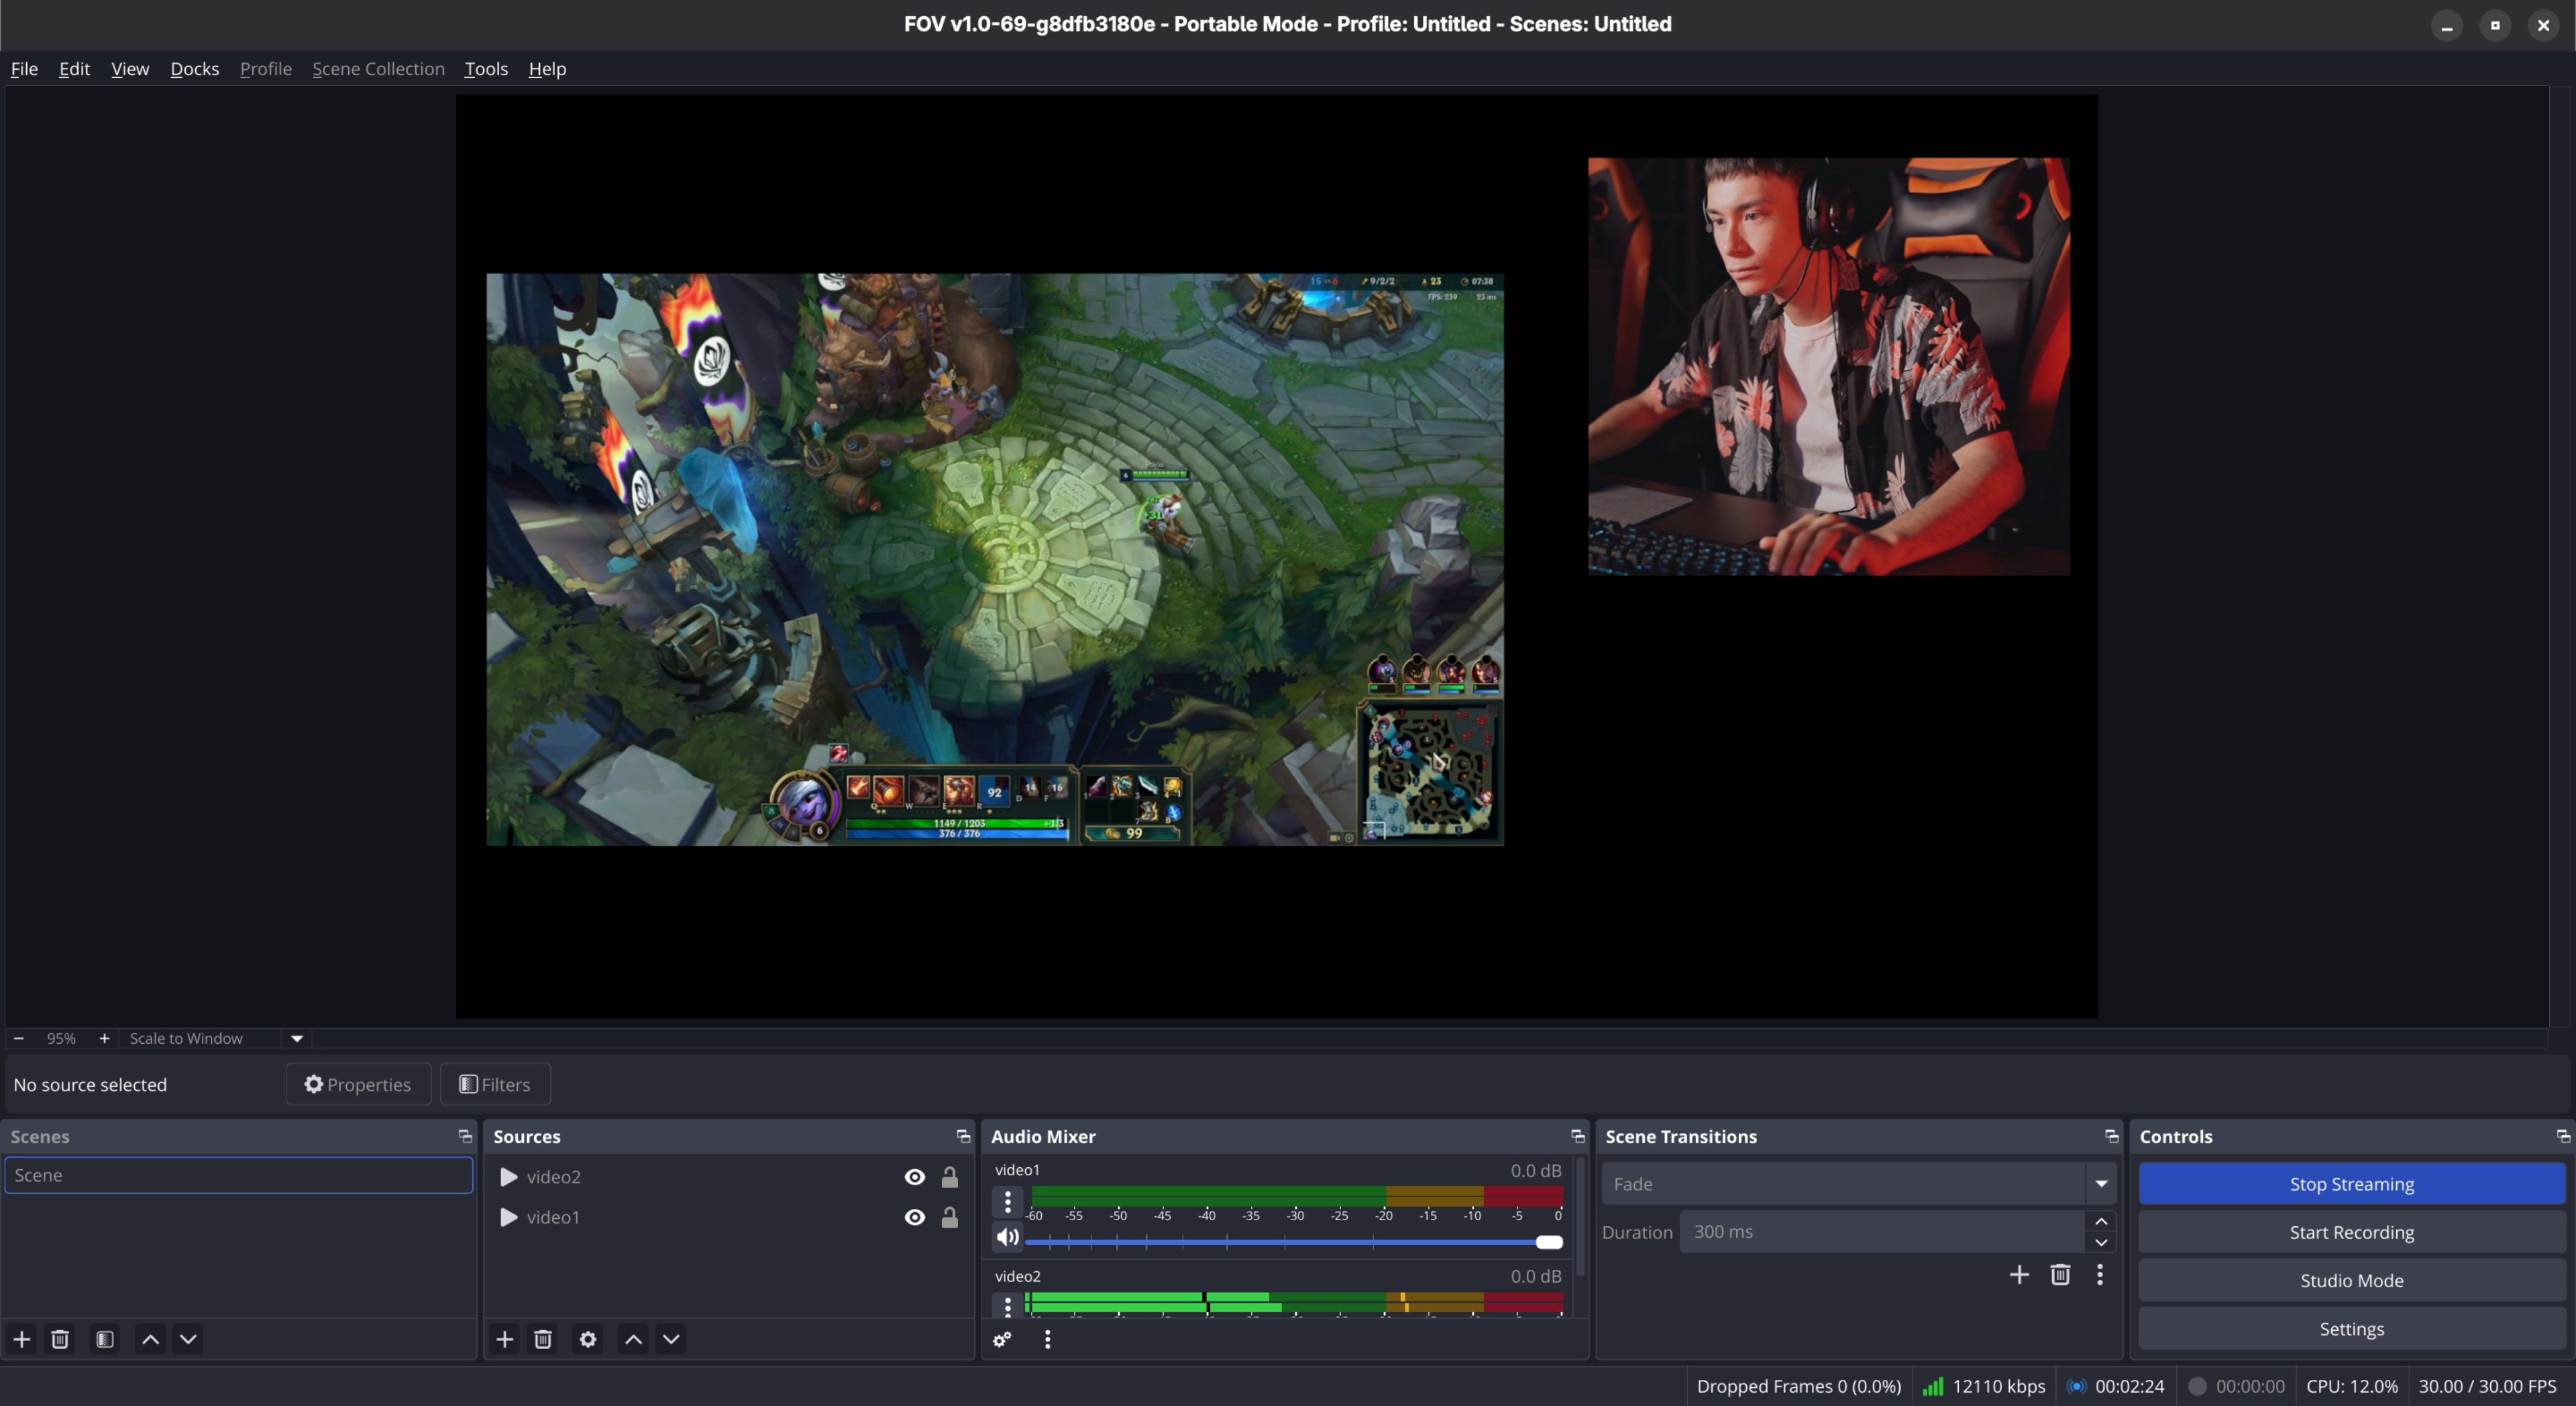The width and height of the screenshot is (2576, 1406).
Task: Open advanced audio properties gears icon
Action: 1002,1339
